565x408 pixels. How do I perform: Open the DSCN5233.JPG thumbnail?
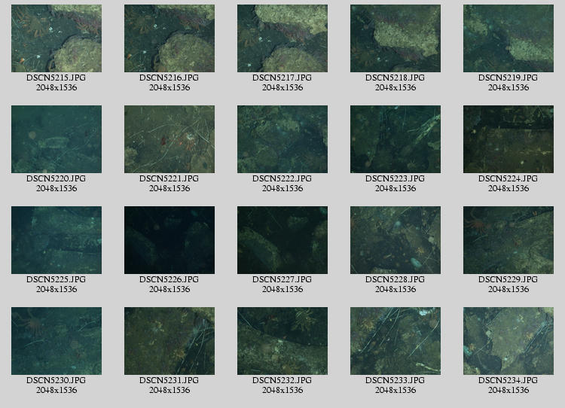(x=395, y=341)
